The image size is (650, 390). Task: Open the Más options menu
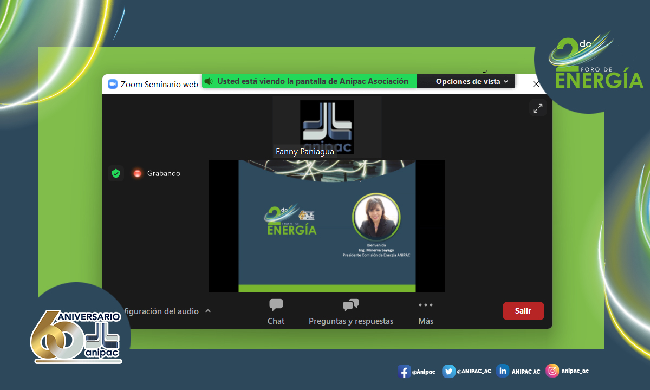point(426,312)
